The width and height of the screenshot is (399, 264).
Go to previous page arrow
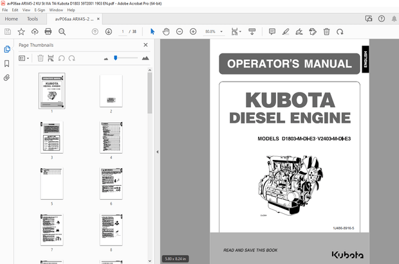pos(95,31)
